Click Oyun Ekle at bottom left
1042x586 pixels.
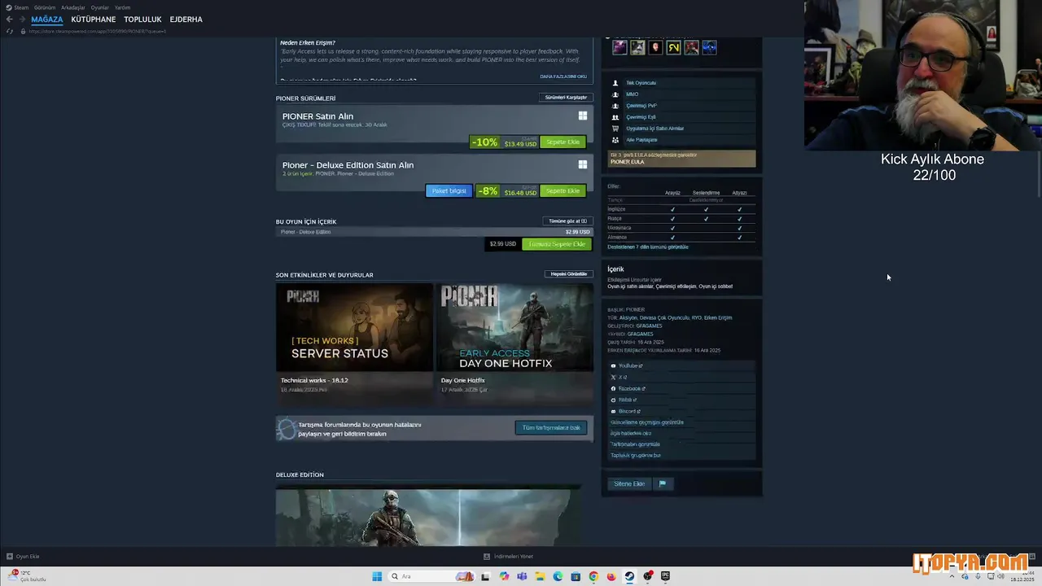pyautogui.click(x=24, y=557)
